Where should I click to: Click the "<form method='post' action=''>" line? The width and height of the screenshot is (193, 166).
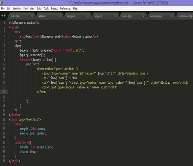coord(58,69)
